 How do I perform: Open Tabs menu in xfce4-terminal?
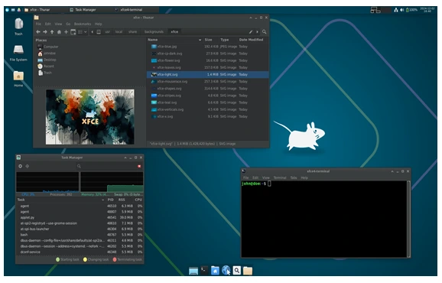coord(294,178)
